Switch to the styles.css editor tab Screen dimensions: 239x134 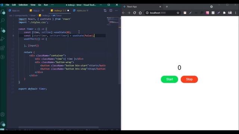(81, 10)
